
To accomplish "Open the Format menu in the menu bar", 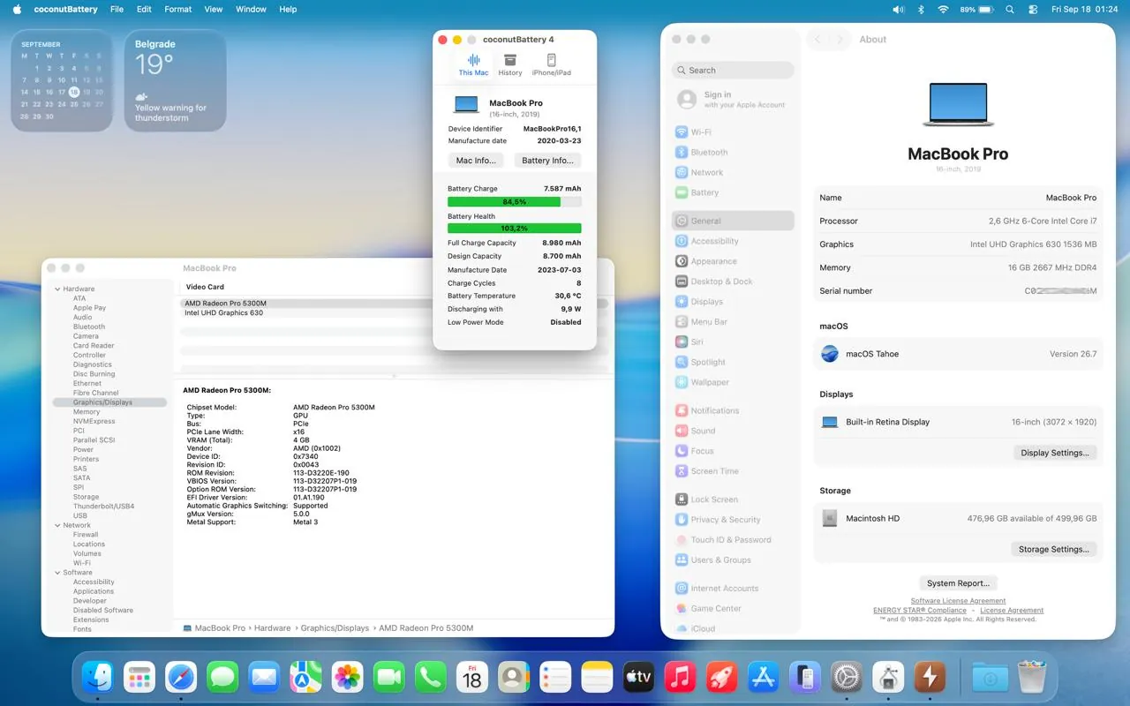I will (x=177, y=9).
